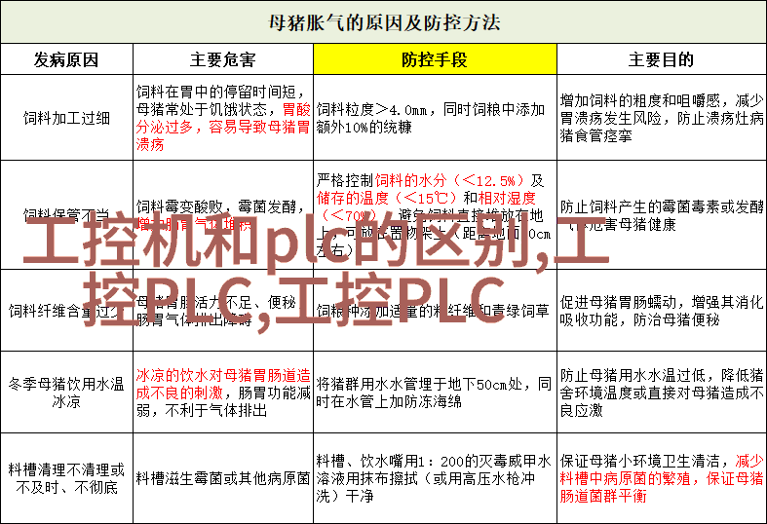Click the cell starting 促进母猪胃肠蠕动
The image size is (767, 524).
tap(662, 311)
